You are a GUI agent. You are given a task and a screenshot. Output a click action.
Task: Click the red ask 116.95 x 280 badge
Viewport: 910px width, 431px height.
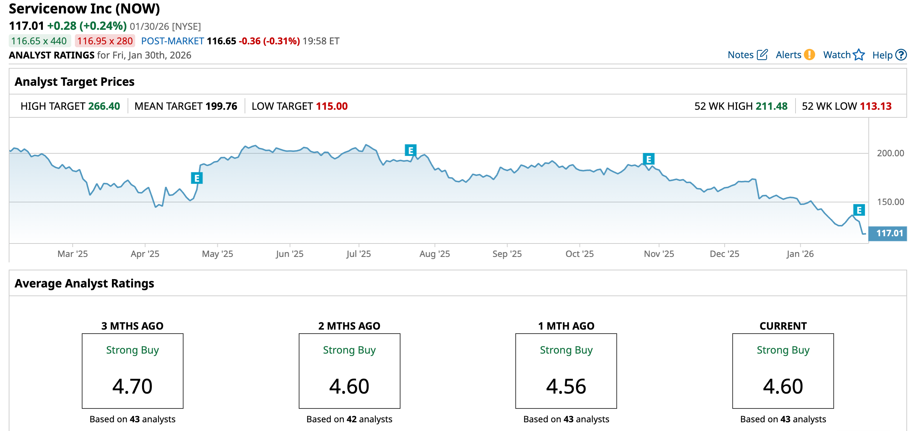point(105,41)
